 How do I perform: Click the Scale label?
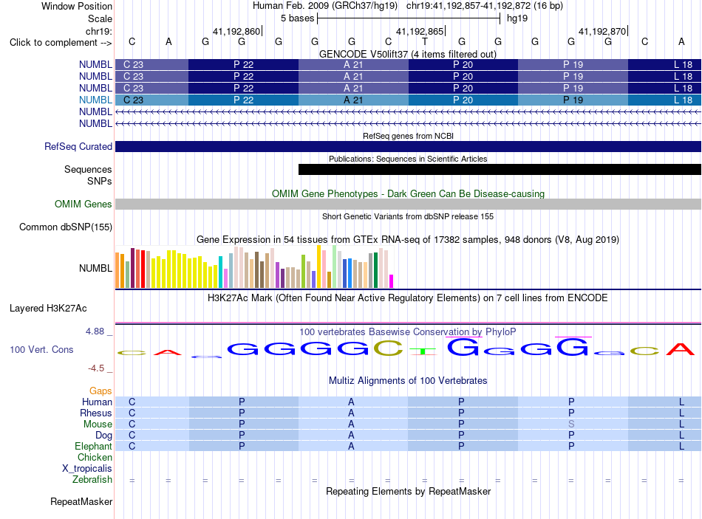[x=100, y=18]
